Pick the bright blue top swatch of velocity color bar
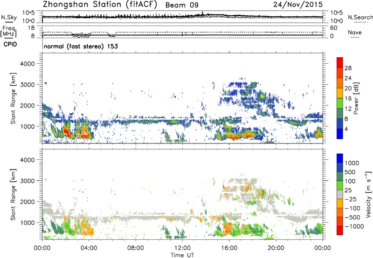The height and width of the screenshot is (258, 373). point(340,158)
